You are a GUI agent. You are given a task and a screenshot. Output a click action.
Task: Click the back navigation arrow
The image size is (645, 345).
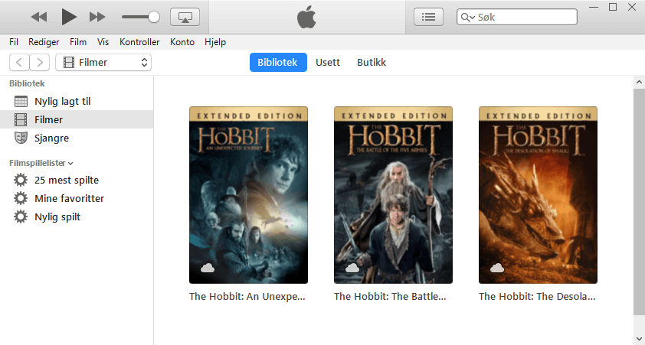19,63
